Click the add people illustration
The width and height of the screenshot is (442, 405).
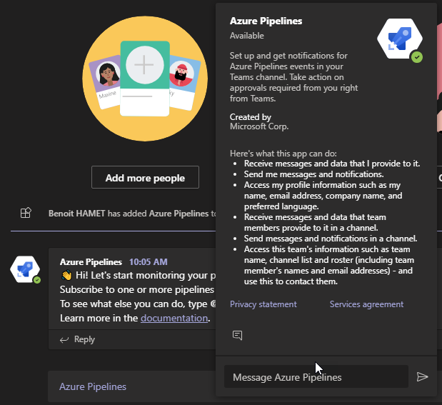[x=145, y=79]
